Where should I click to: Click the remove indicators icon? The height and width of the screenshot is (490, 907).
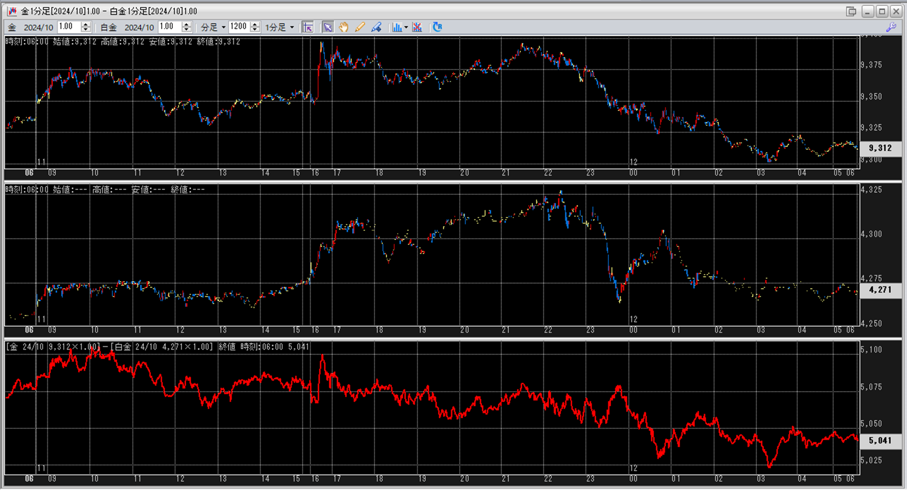pos(417,28)
